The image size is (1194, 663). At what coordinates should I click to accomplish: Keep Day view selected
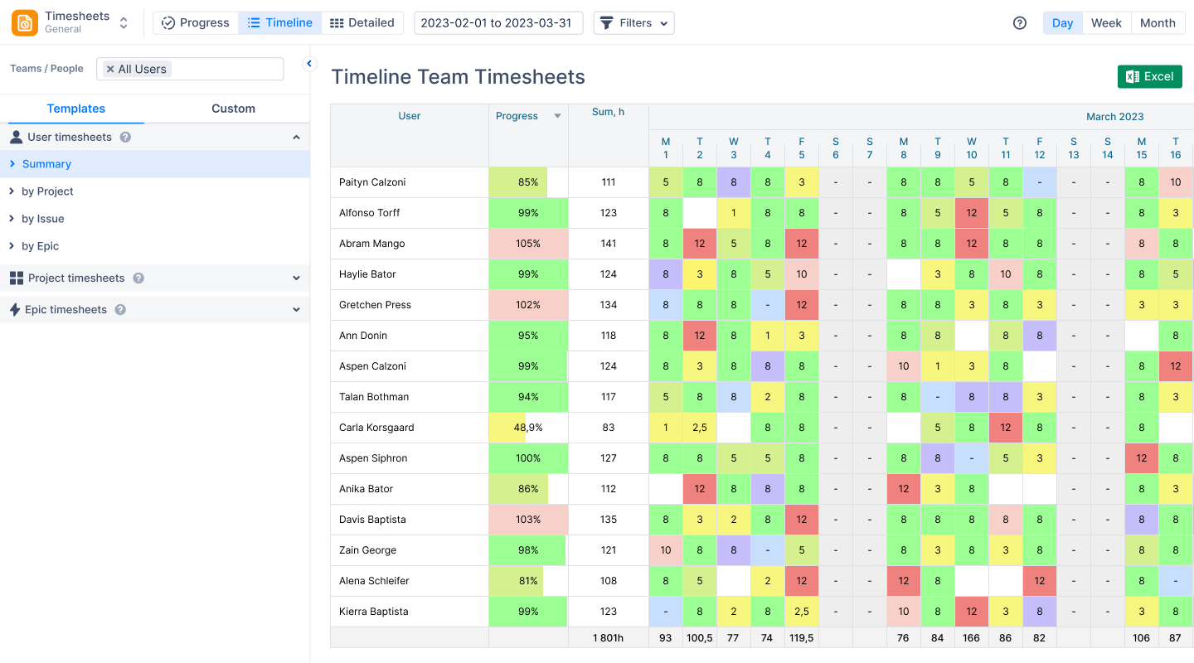[x=1062, y=22]
